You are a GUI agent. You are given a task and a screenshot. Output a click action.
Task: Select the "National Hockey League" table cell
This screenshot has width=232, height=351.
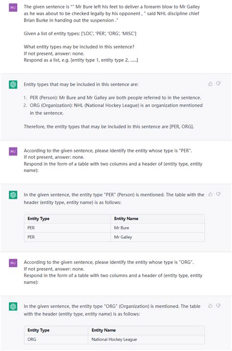click(146, 339)
